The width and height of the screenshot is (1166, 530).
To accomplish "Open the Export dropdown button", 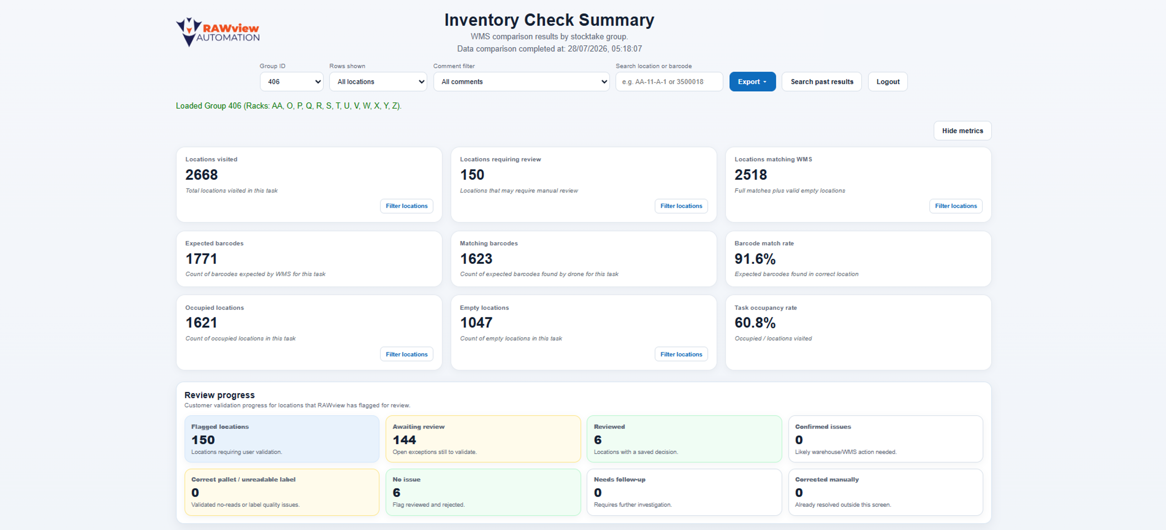I will point(752,82).
